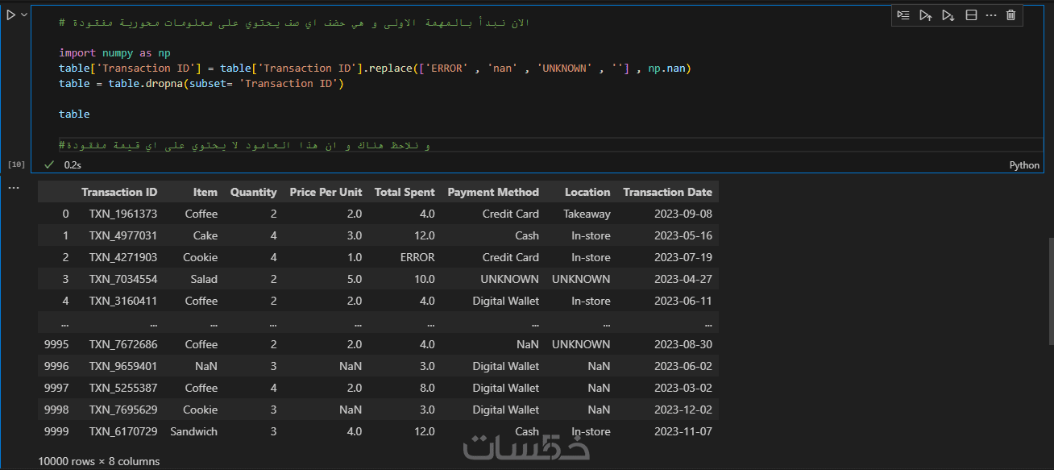Execute cell and cells below

click(948, 15)
